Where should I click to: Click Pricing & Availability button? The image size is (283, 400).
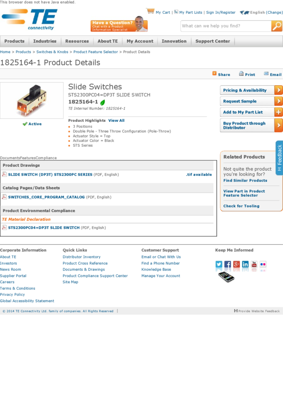251,90
